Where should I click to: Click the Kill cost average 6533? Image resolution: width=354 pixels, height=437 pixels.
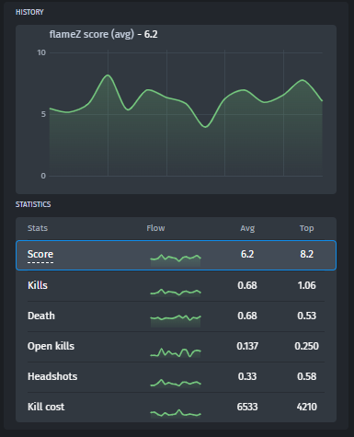click(x=247, y=407)
